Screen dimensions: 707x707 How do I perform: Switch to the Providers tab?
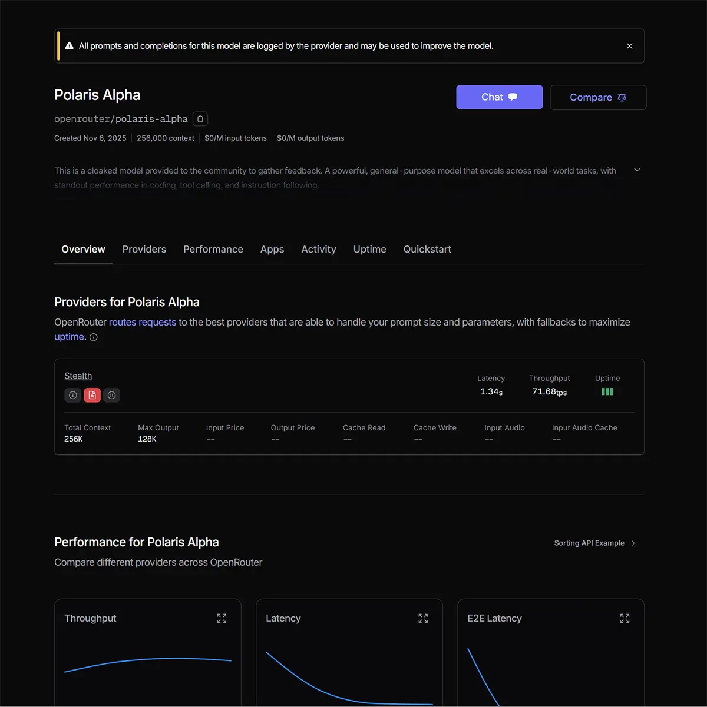tap(144, 250)
